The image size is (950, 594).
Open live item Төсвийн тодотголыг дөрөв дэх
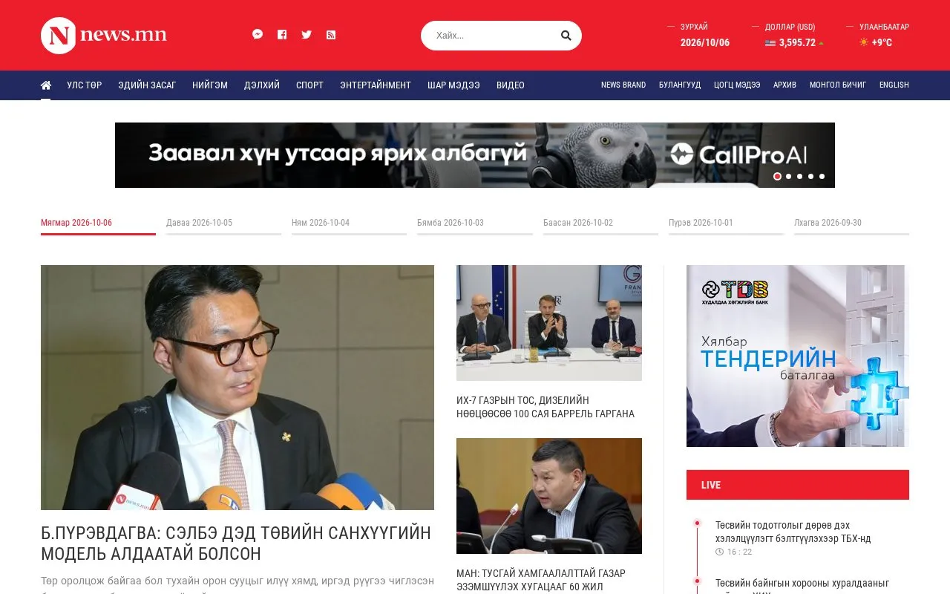coord(793,532)
